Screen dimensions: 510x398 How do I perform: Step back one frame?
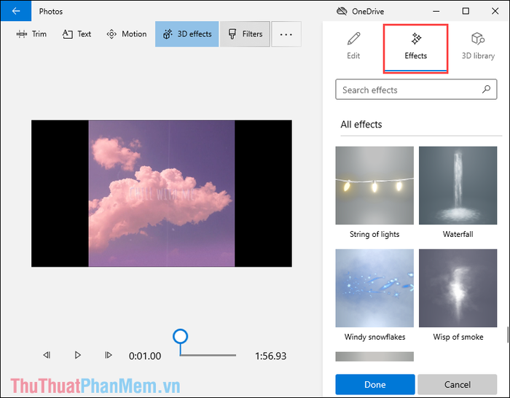pyautogui.click(x=47, y=355)
